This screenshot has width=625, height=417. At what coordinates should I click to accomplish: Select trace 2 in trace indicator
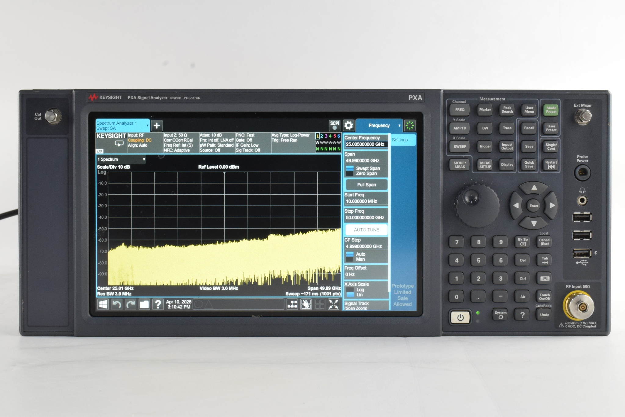point(322,136)
